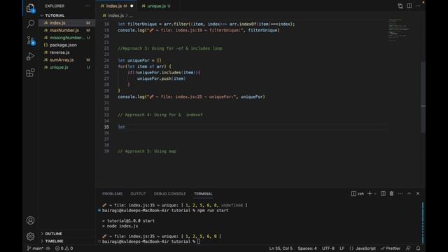This screenshot has height=252, width=448.
Task: Open the Search view in activity bar
Action: [30, 24]
